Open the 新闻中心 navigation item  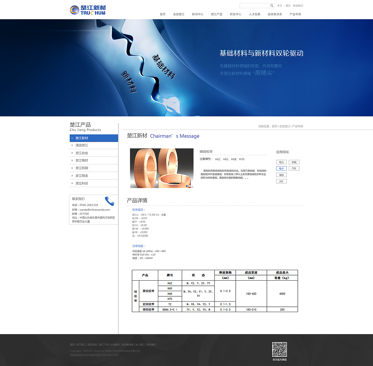point(198,14)
